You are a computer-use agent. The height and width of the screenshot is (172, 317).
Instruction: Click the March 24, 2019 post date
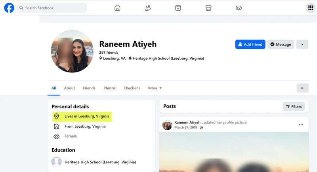pos(185,127)
